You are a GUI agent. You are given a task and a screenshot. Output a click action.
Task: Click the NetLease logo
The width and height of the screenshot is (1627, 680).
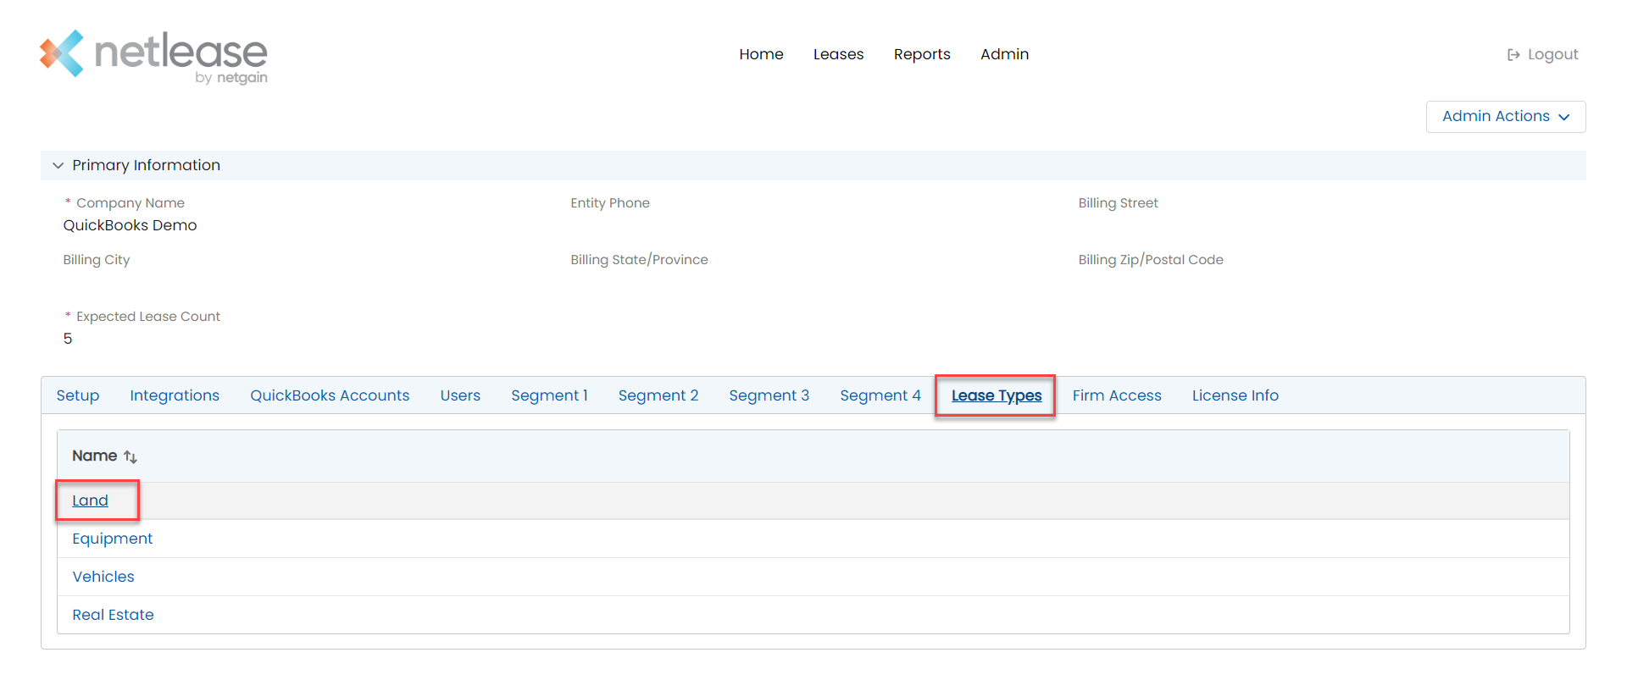pos(153,57)
